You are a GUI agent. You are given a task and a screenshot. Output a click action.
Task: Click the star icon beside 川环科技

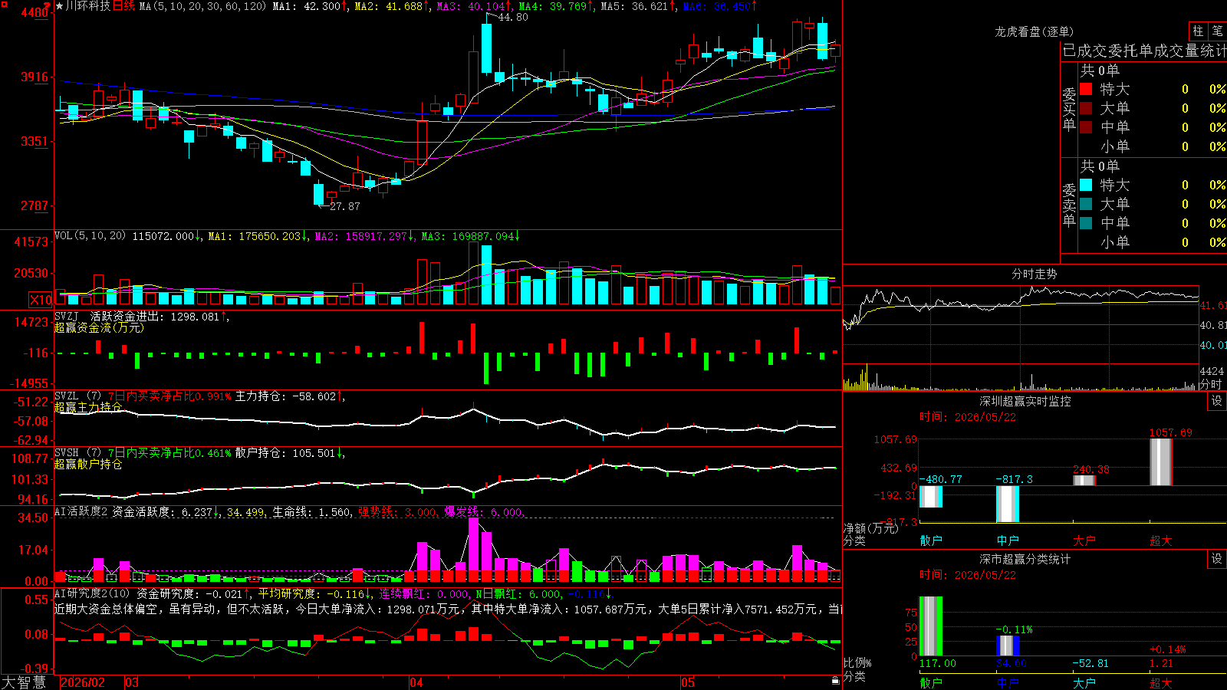[x=60, y=6]
